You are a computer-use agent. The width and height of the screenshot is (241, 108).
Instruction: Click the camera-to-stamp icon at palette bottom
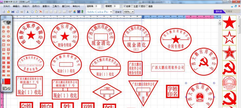click(x=6, y=88)
